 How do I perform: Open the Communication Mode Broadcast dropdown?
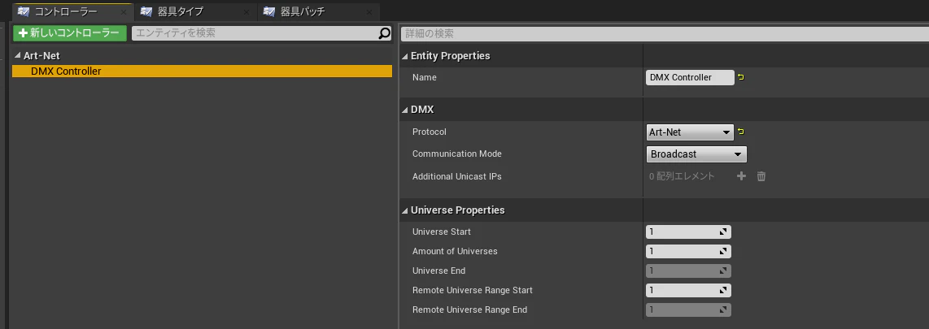696,154
